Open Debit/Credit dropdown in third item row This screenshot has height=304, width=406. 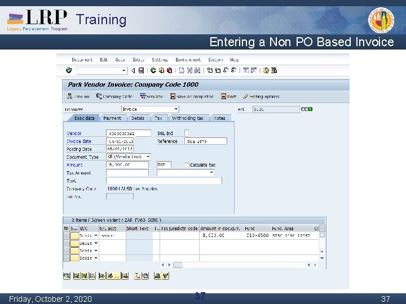[x=96, y=251]
